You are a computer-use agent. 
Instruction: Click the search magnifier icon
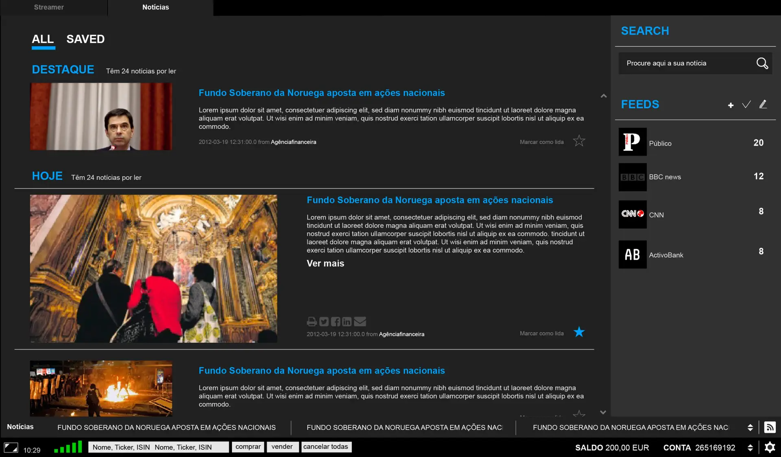coord(762,63)
